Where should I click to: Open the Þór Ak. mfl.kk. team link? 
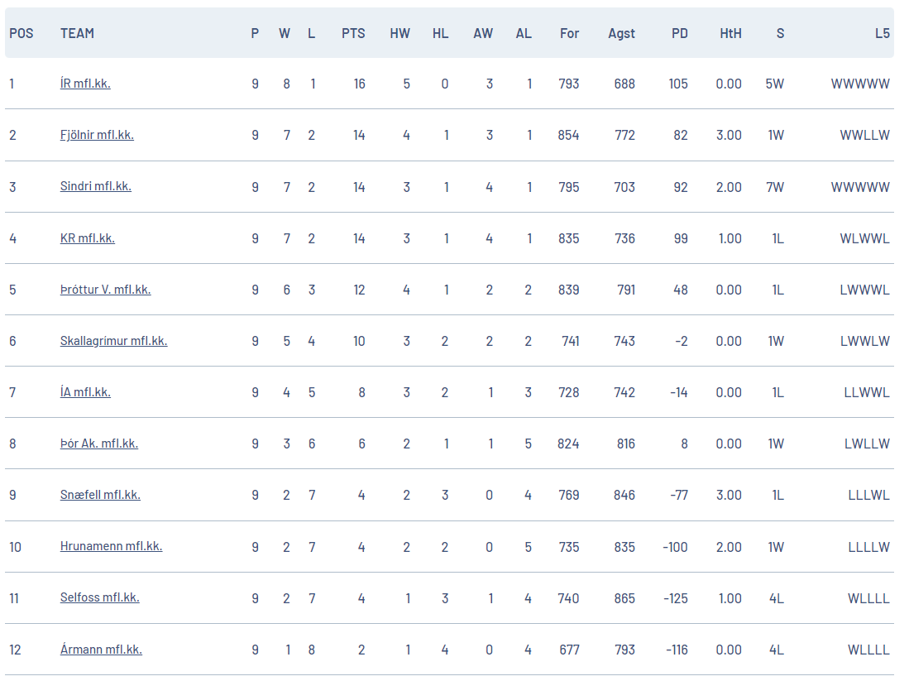click(99, 444)
